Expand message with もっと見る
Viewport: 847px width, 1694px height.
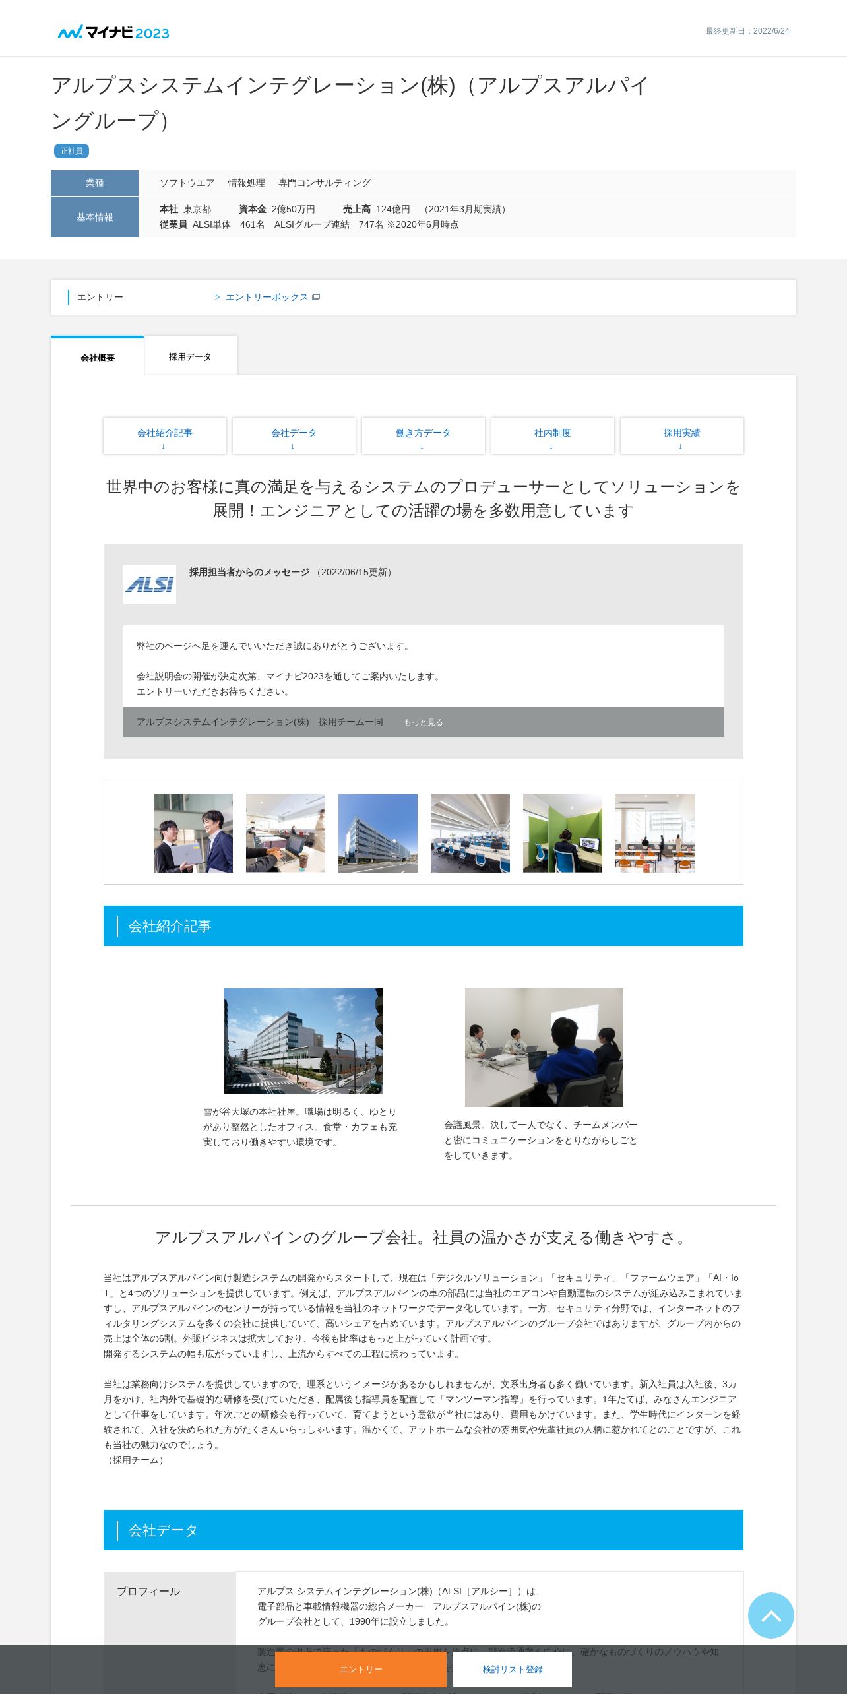(x=423, y=722)
